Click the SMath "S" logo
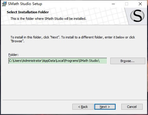The height and width of the screenshot is (115, 148). pos(137,16)
